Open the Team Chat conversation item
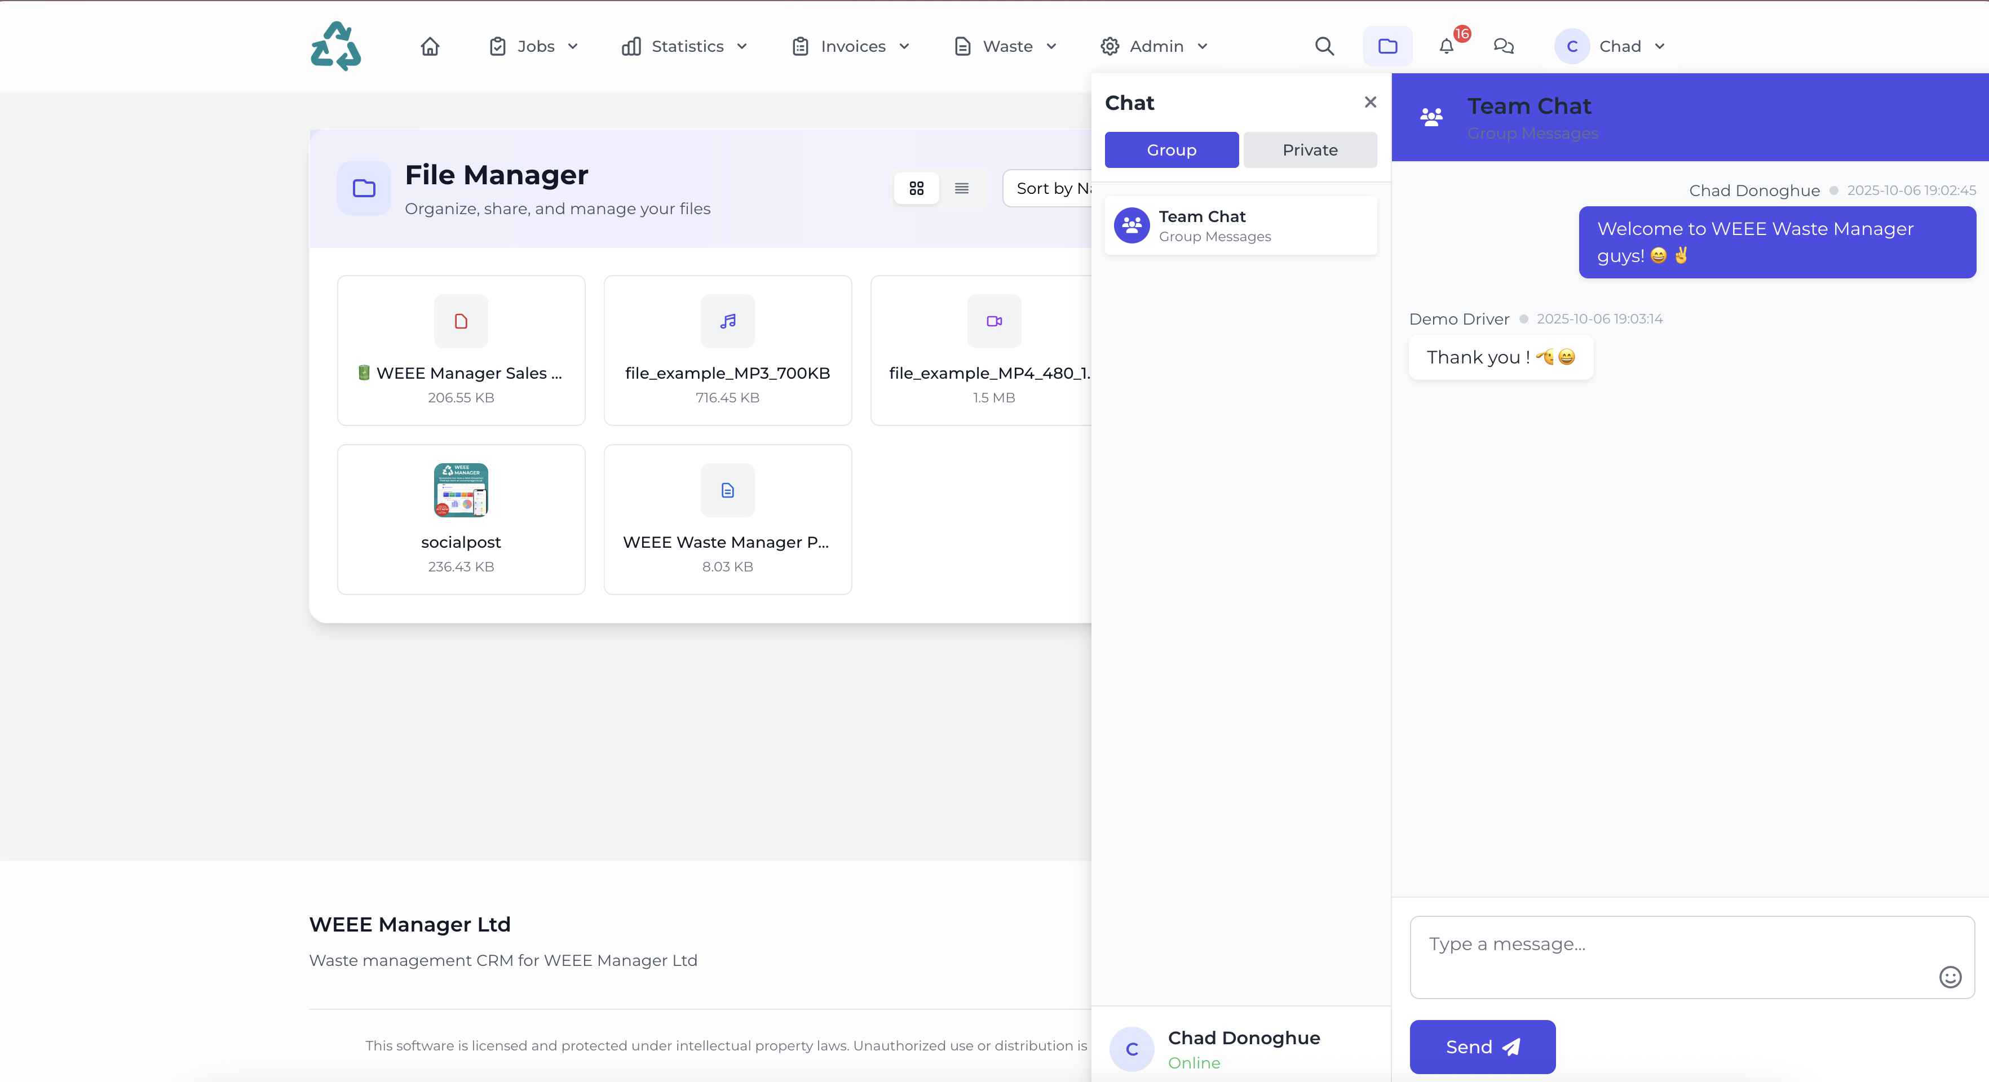The height and width of the screenshot is (1082, 1989). click(1240, 225)
